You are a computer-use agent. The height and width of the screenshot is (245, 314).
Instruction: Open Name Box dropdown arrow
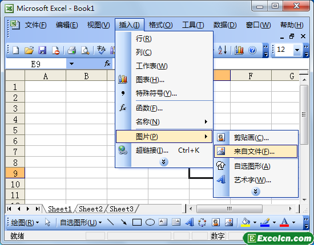pos(72,64)
